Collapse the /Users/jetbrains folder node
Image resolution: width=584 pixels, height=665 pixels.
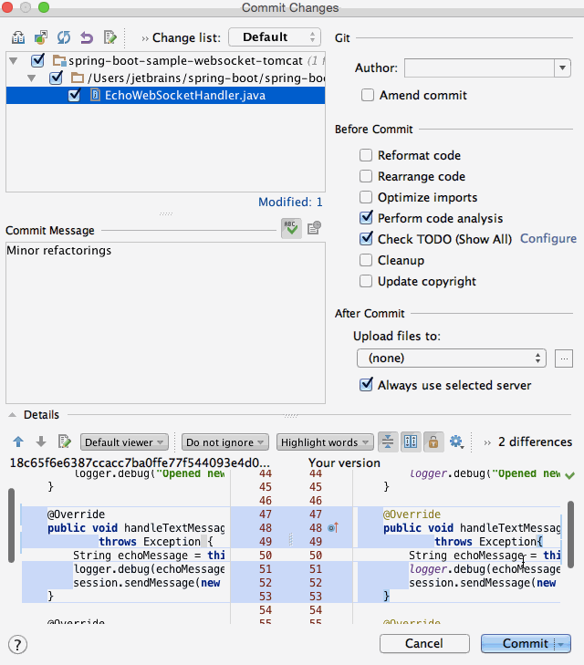coord(31,78)
